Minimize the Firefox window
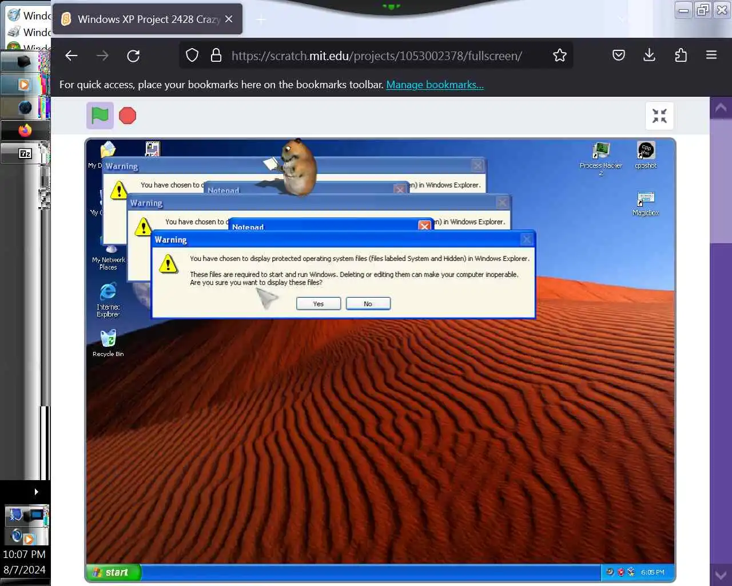Viewport: 732px width, 586px height. point(683,10)
